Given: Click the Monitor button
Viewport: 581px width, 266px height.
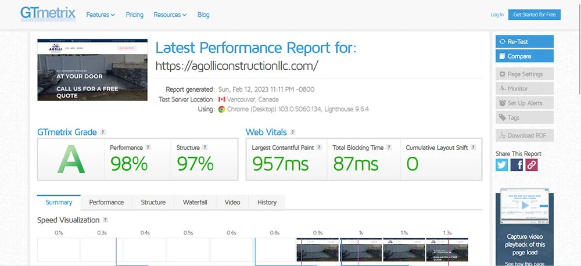Looking at the screenshot, I should tap(524, 88).
